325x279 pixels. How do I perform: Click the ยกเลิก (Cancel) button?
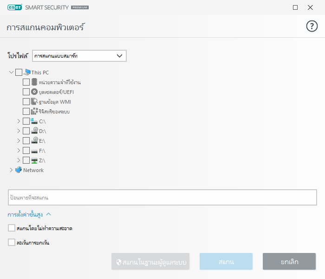click(289, 261)
